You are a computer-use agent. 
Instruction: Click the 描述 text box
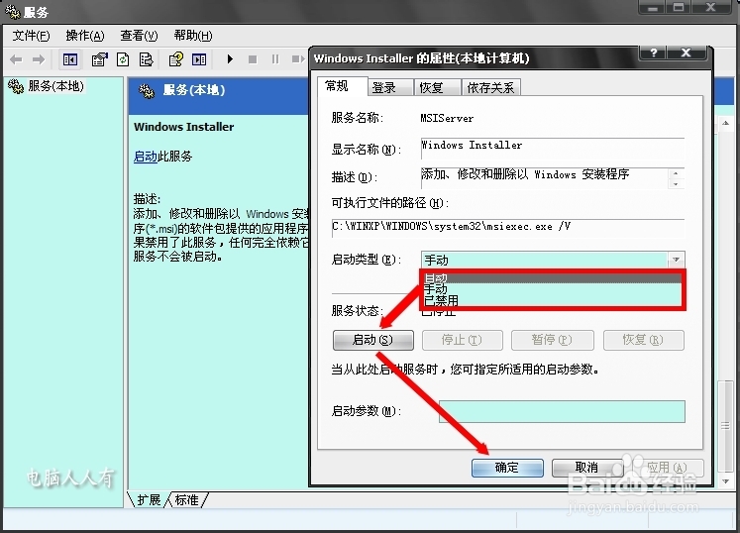(x=545, y=177)
